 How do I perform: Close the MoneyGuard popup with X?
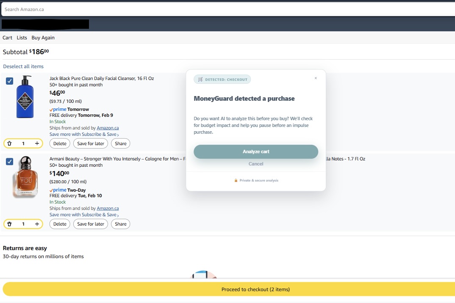pyautogui.click(x=316, y=78)
